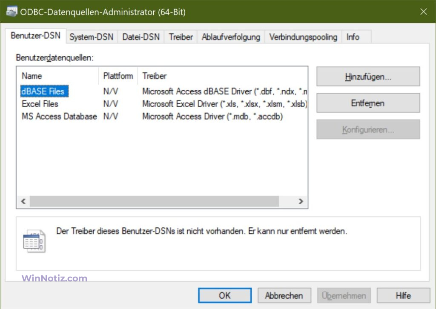Viewport: 436px width, 309px height.
Task: Select the dBASE Files entry
Action: [44, 91]
